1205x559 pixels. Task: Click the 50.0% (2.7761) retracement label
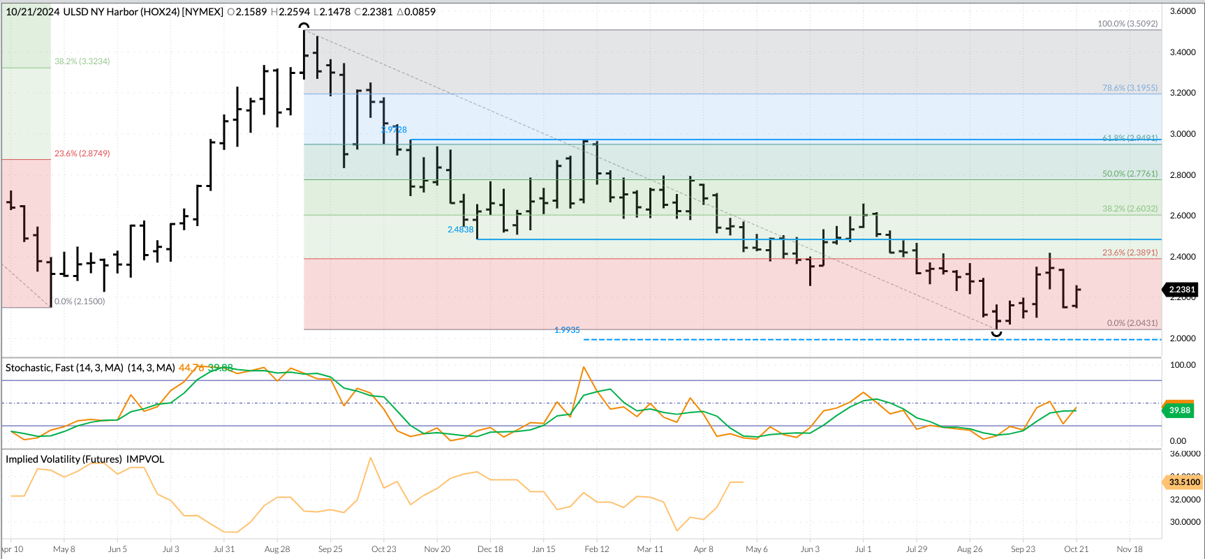pos(1130,174)
